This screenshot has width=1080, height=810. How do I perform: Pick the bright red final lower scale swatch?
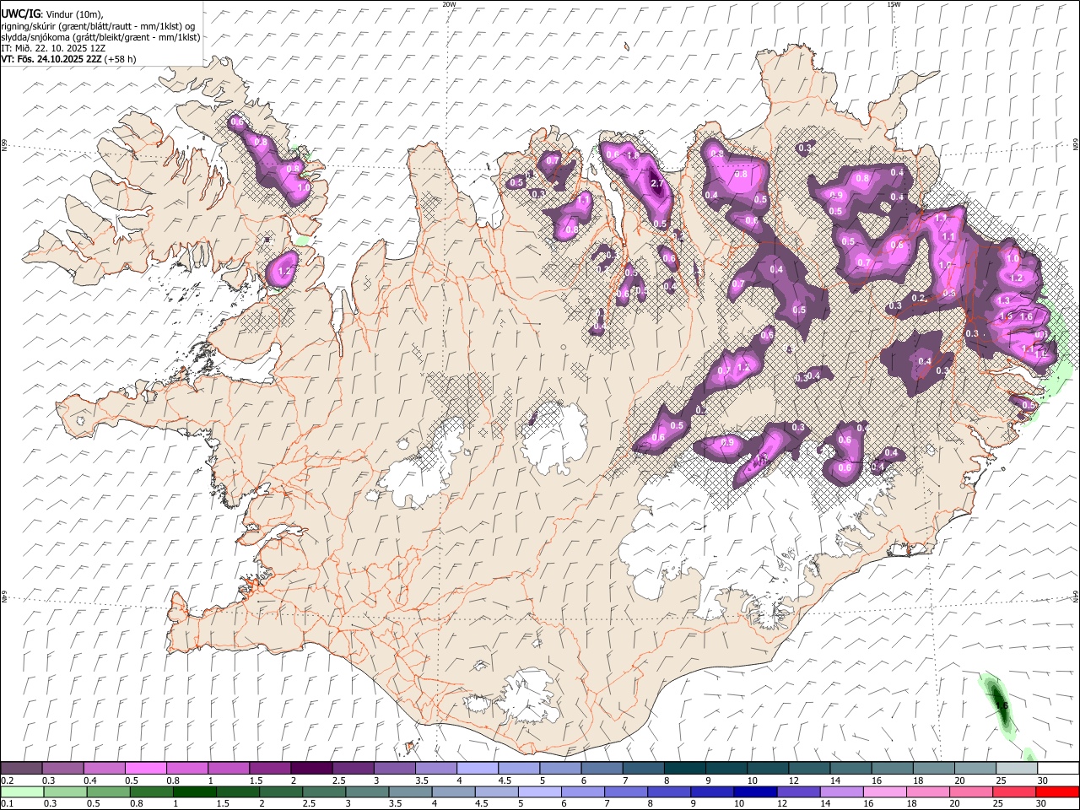click(1056, 792)
